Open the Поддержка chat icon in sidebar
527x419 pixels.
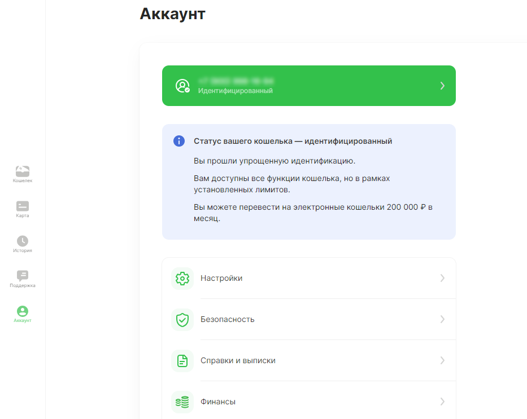(x=23, y=276)
